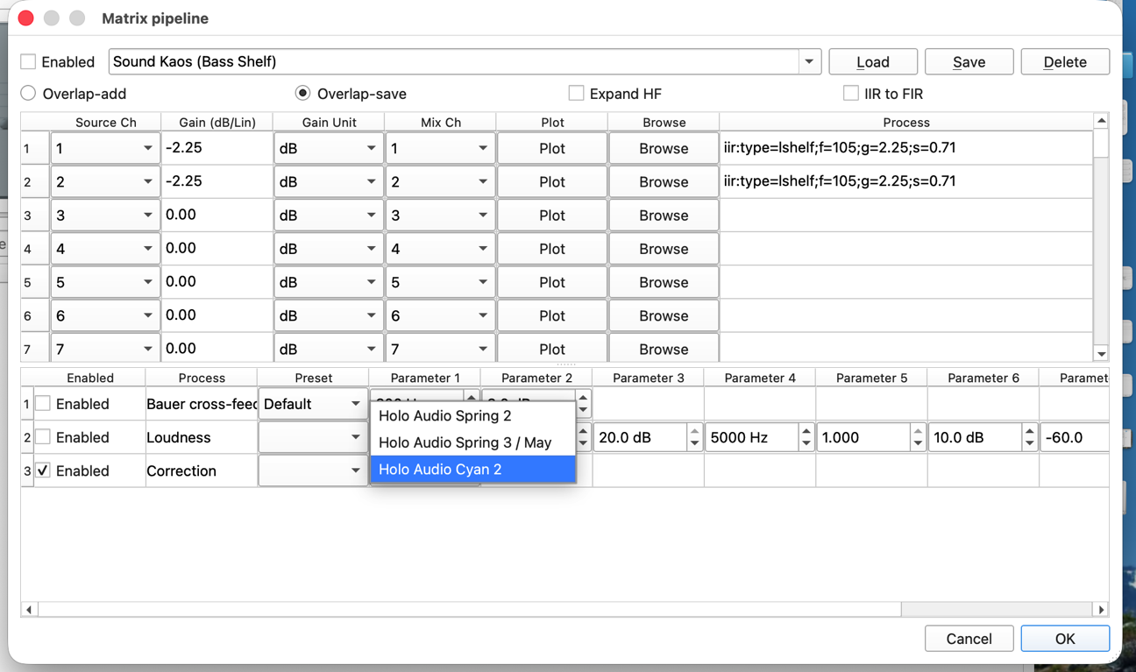Screen dimensions: 1136x672
Task: Pick Holo Audio Cyan 2 preset
Action: click(x=440, y=470)
